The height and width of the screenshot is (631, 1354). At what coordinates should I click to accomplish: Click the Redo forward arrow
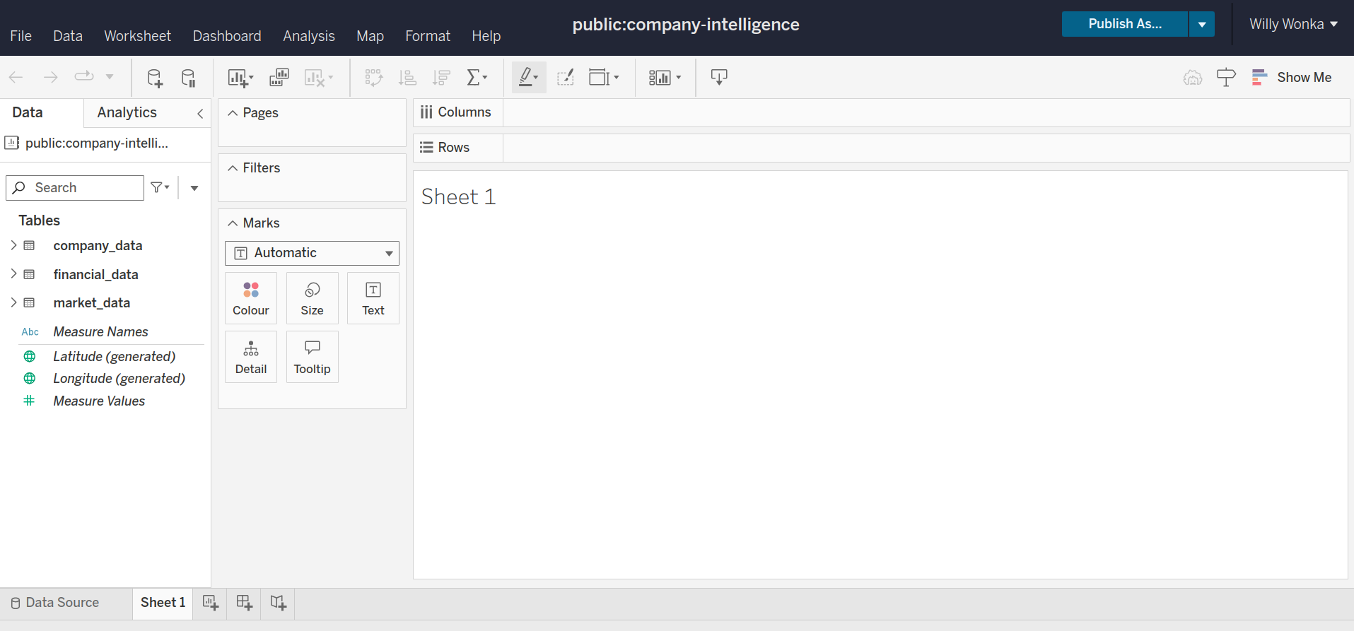coord(50,77)
